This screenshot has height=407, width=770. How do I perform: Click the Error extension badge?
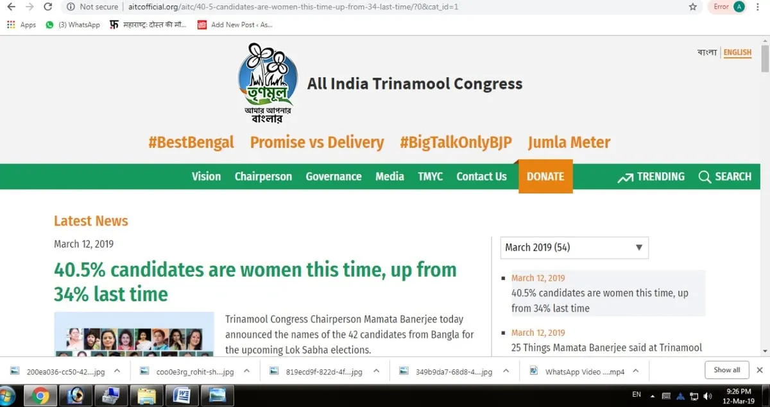721,7
